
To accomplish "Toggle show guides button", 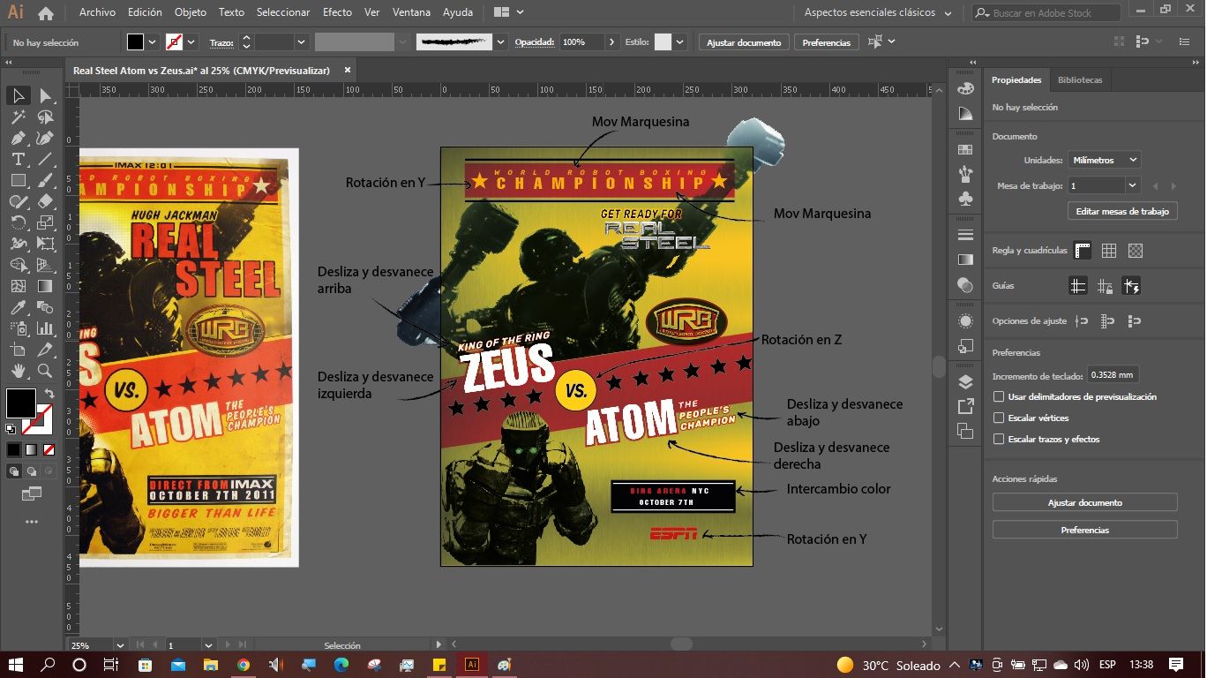I will pos(1078,286).
